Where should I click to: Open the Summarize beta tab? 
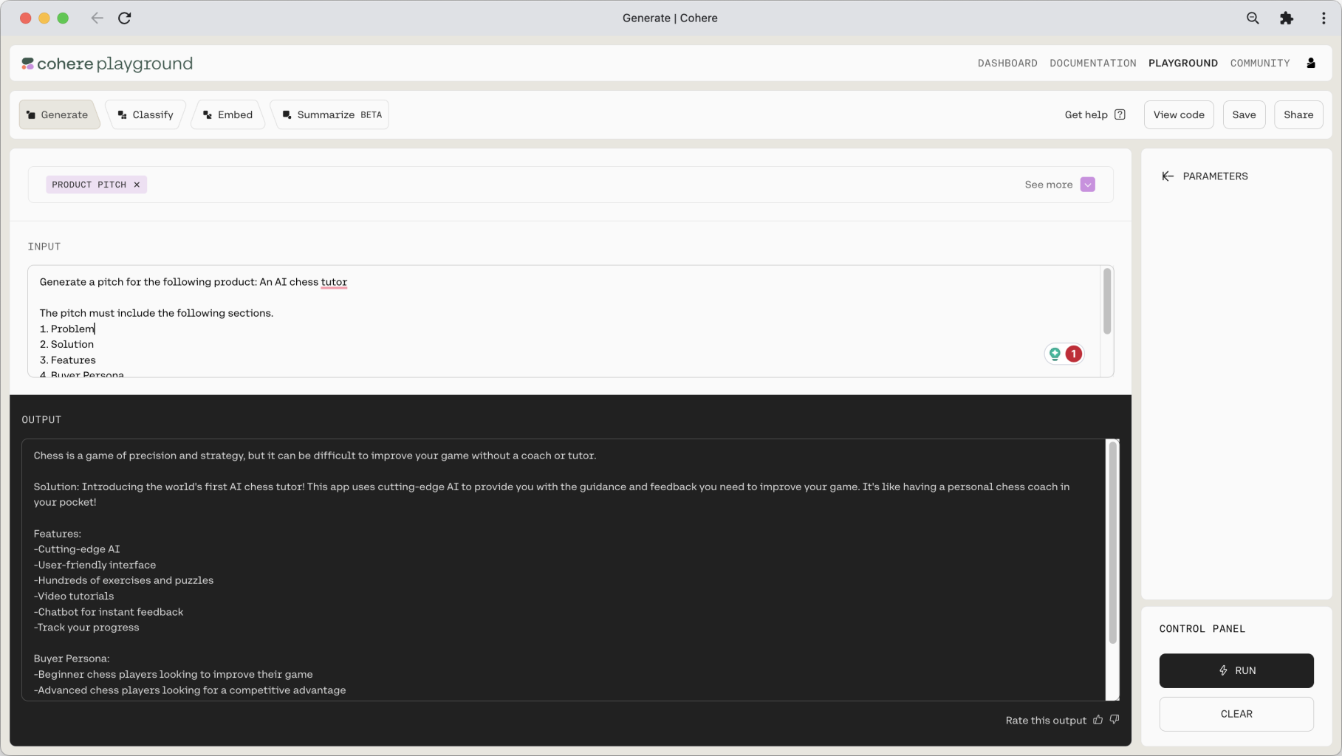pyautogui.click(x=331, y=115)
